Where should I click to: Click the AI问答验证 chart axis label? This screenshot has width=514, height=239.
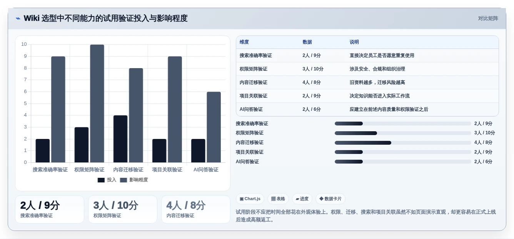[x=206, y=169]
